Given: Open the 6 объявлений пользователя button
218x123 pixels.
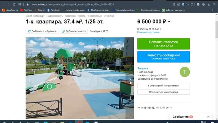Looking at the screenshot, I should point(163,86).
